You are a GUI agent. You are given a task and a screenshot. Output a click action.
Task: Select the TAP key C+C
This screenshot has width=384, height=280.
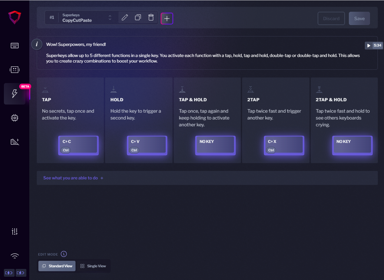[78, 146]
